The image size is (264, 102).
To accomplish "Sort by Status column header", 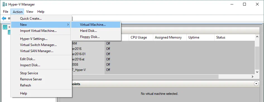I will pos(235,37).
